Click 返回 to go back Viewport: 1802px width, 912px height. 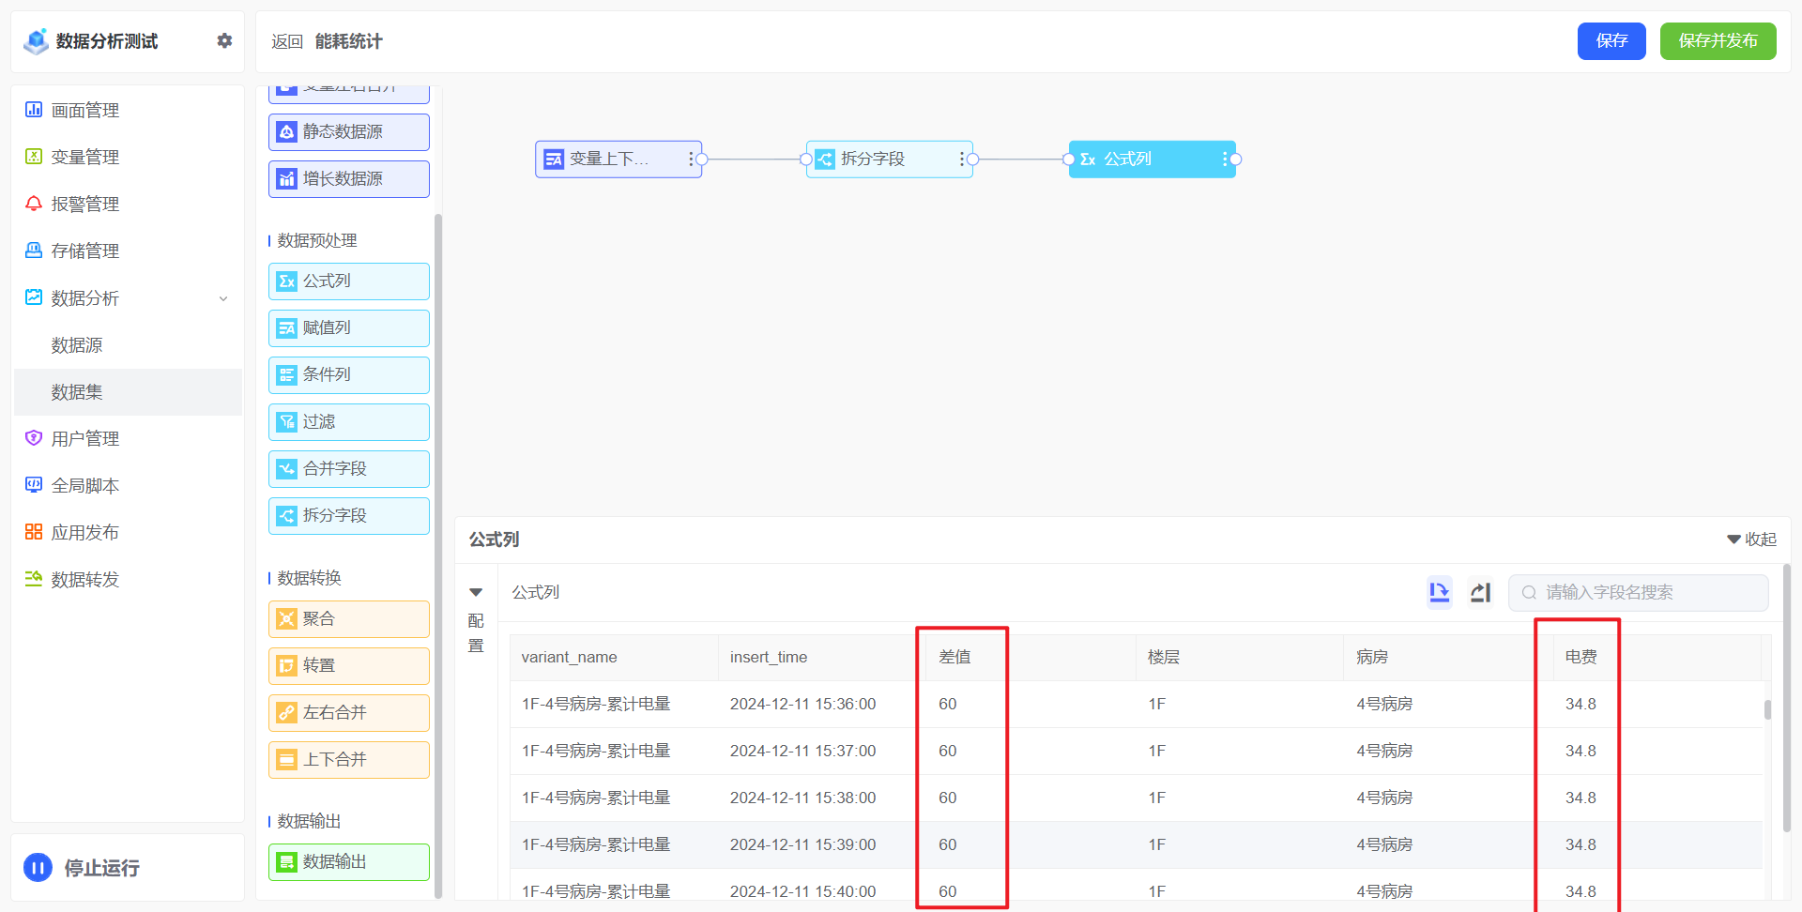286,41
